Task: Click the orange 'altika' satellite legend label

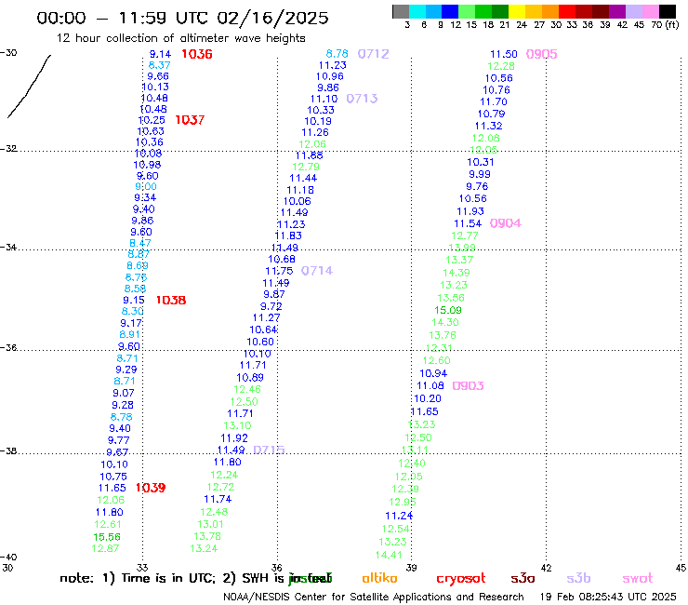Action: (379, 578)
